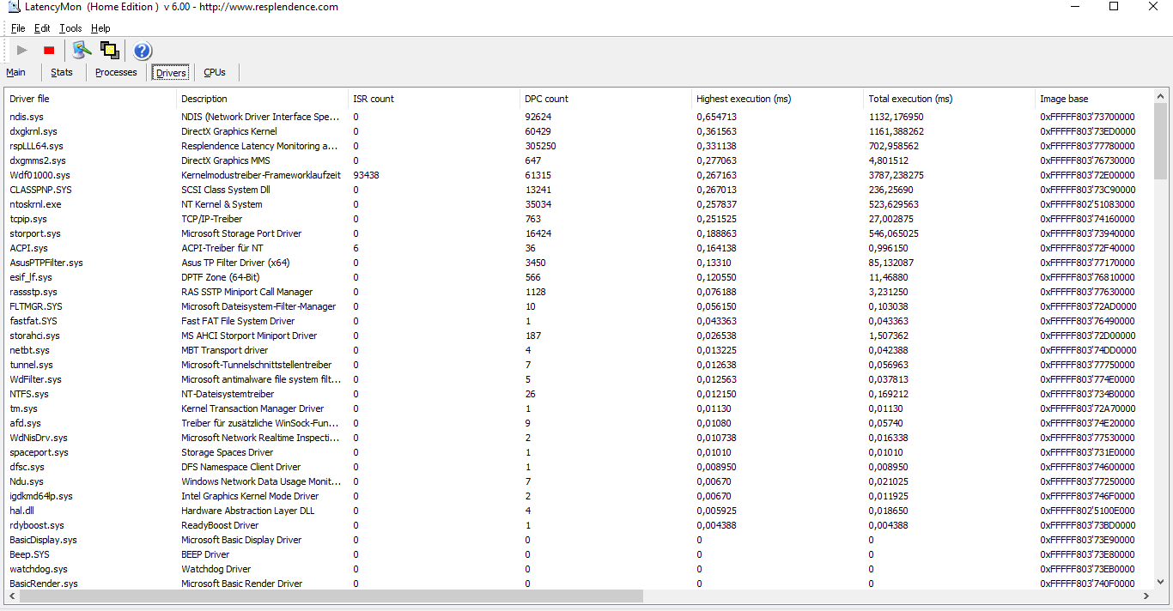This screenshot has width=1173, height=611.
Task: Stop monitoring with red square icon
Action: [x=49, y=51]
